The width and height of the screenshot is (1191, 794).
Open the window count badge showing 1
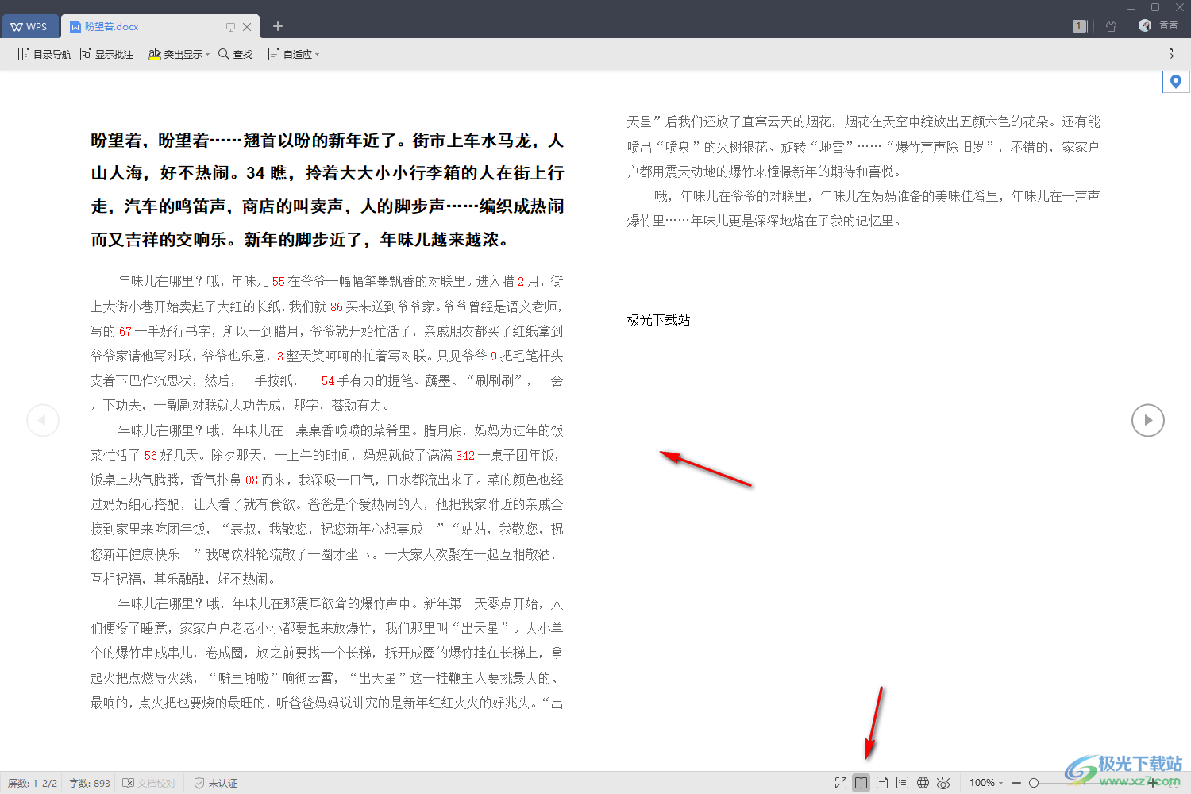click(x=1079, y=26)
